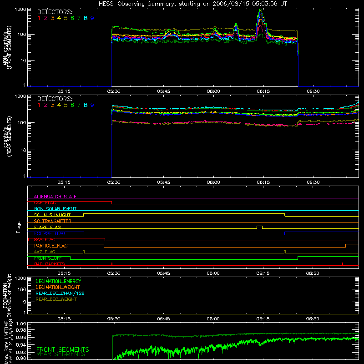Click the FRONT SEGMENTS livetime legend label
The width and height of the screenshot is (364, 364).
point(63,349)
